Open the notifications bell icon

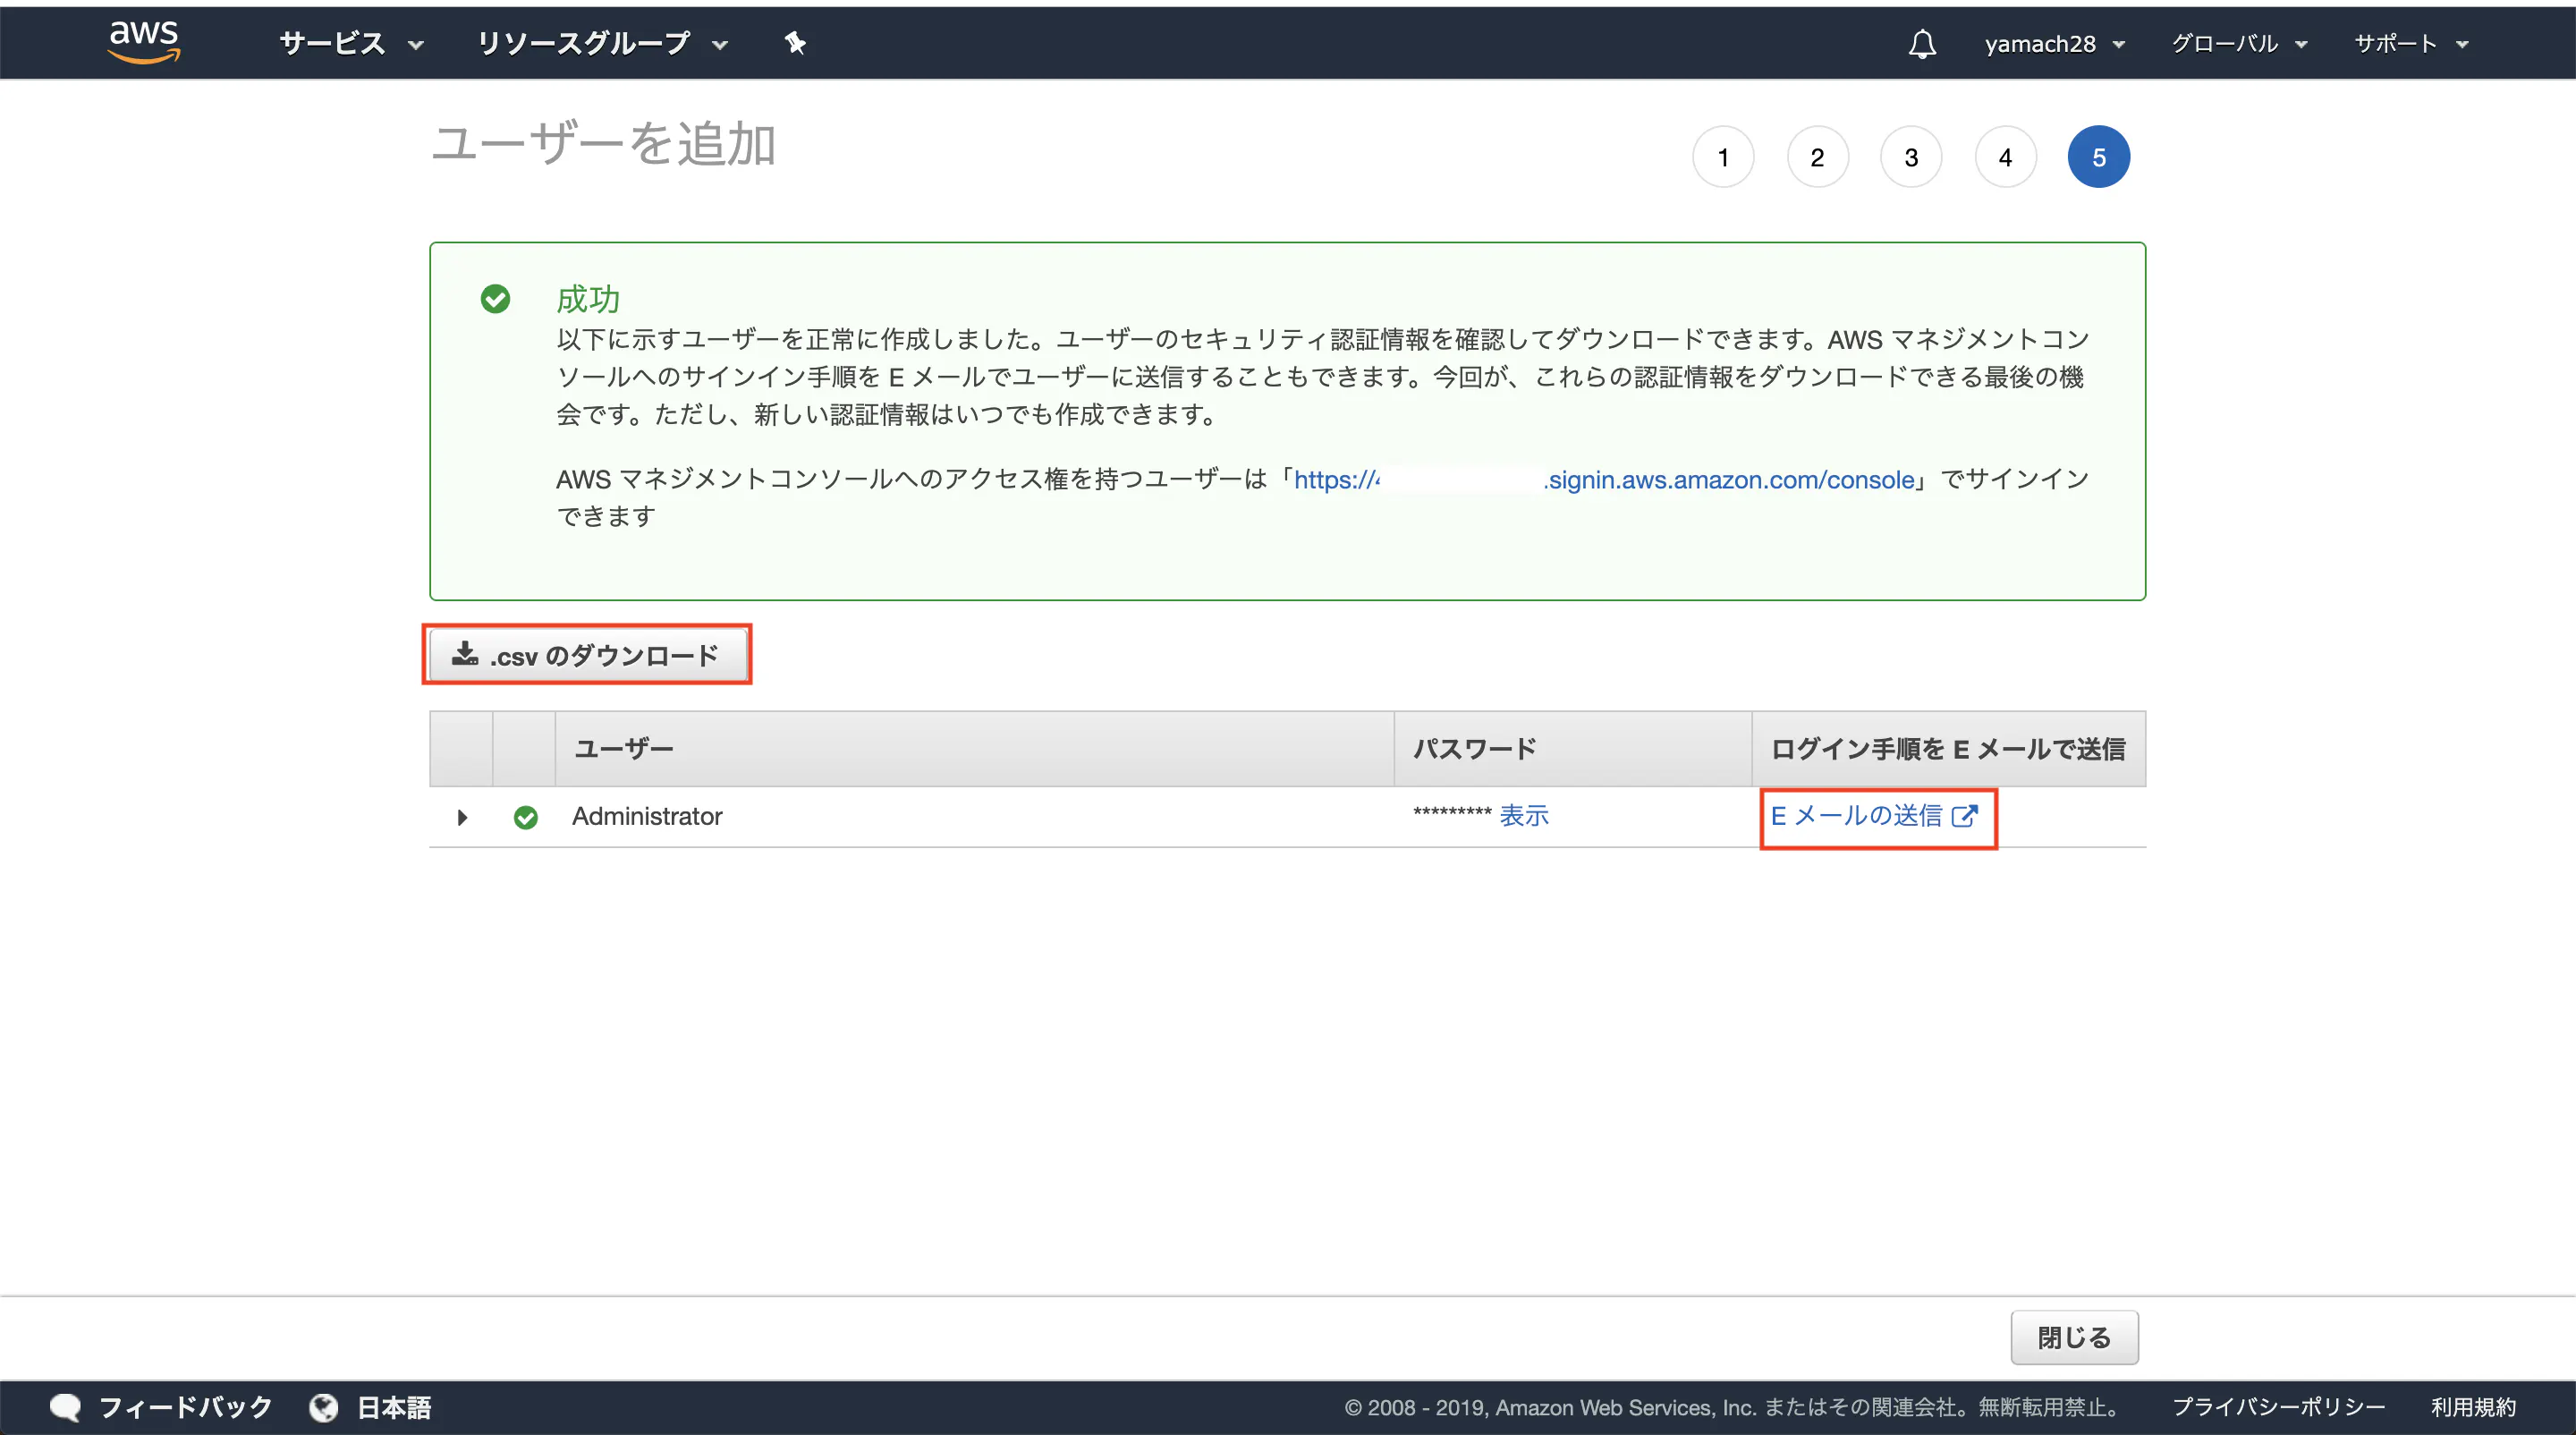click(x=1921, y=44)
